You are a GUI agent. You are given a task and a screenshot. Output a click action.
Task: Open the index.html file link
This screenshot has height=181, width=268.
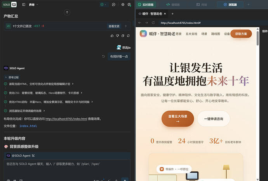(x=28, y=126)
